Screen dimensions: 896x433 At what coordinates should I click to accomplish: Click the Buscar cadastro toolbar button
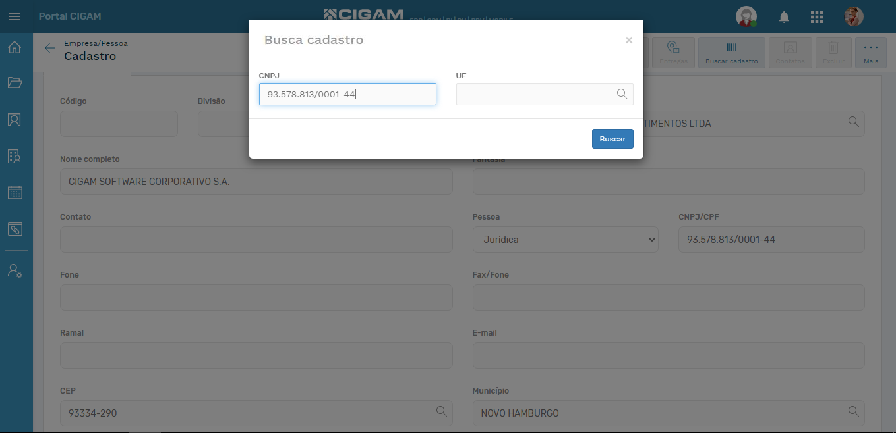click(x=731, y=53)
